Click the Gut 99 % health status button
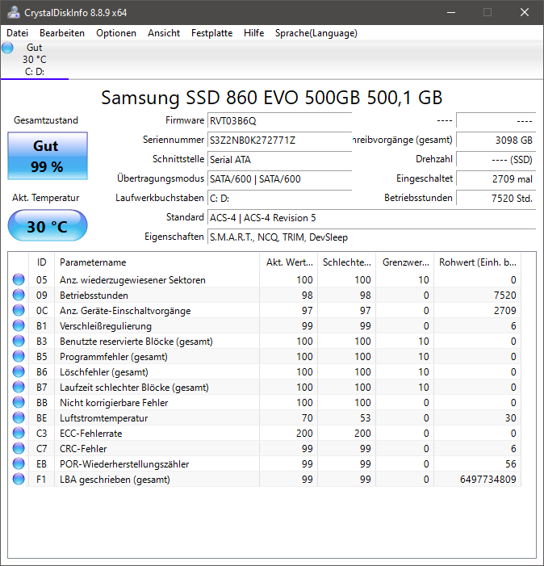544x566 pixels. coord(48,156)
